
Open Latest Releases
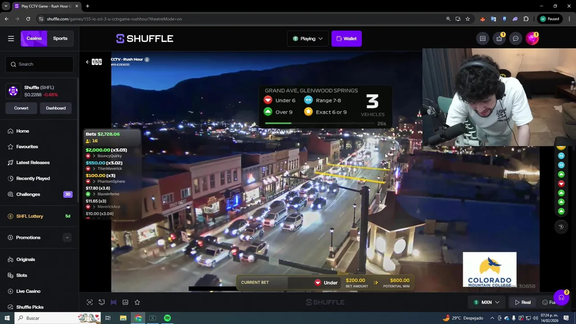tap(33, 162)
